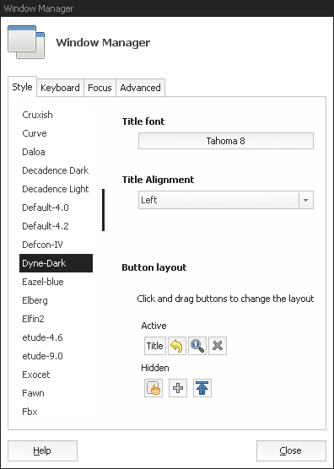This screenshot has width=334, height=469.
Task: Click the magnifier Maximize button icon
Action: (x=197, y=346)
